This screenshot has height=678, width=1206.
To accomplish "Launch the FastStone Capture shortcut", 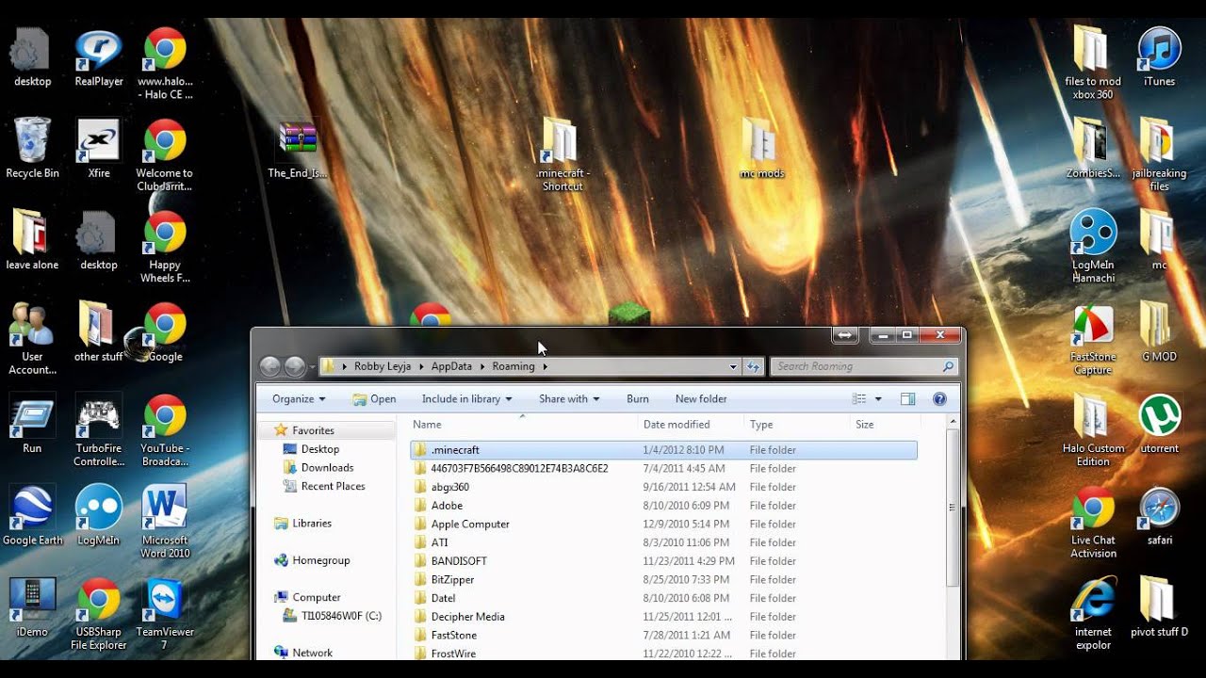I will (1093, 339).
